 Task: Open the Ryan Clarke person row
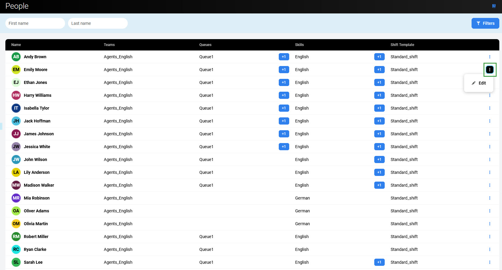click(x=35, y=249)
